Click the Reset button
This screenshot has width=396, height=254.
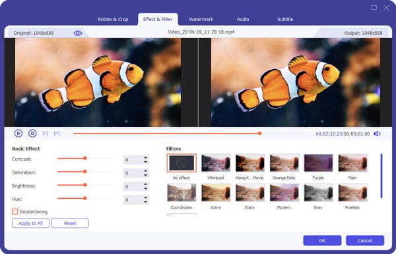pyautogui.click(x=70, y=223)
